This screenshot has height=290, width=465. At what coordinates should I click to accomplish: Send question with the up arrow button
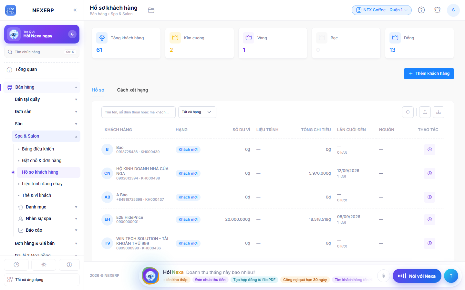(x=451, y=276)
